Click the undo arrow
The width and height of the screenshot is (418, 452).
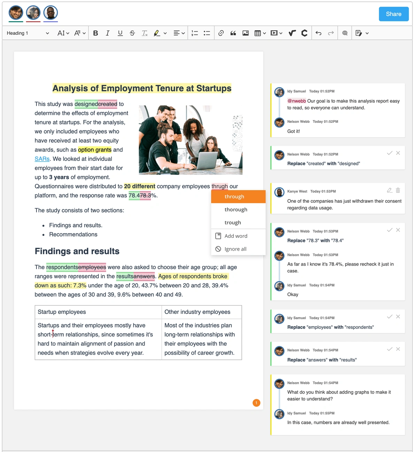(x=318, y=33)
